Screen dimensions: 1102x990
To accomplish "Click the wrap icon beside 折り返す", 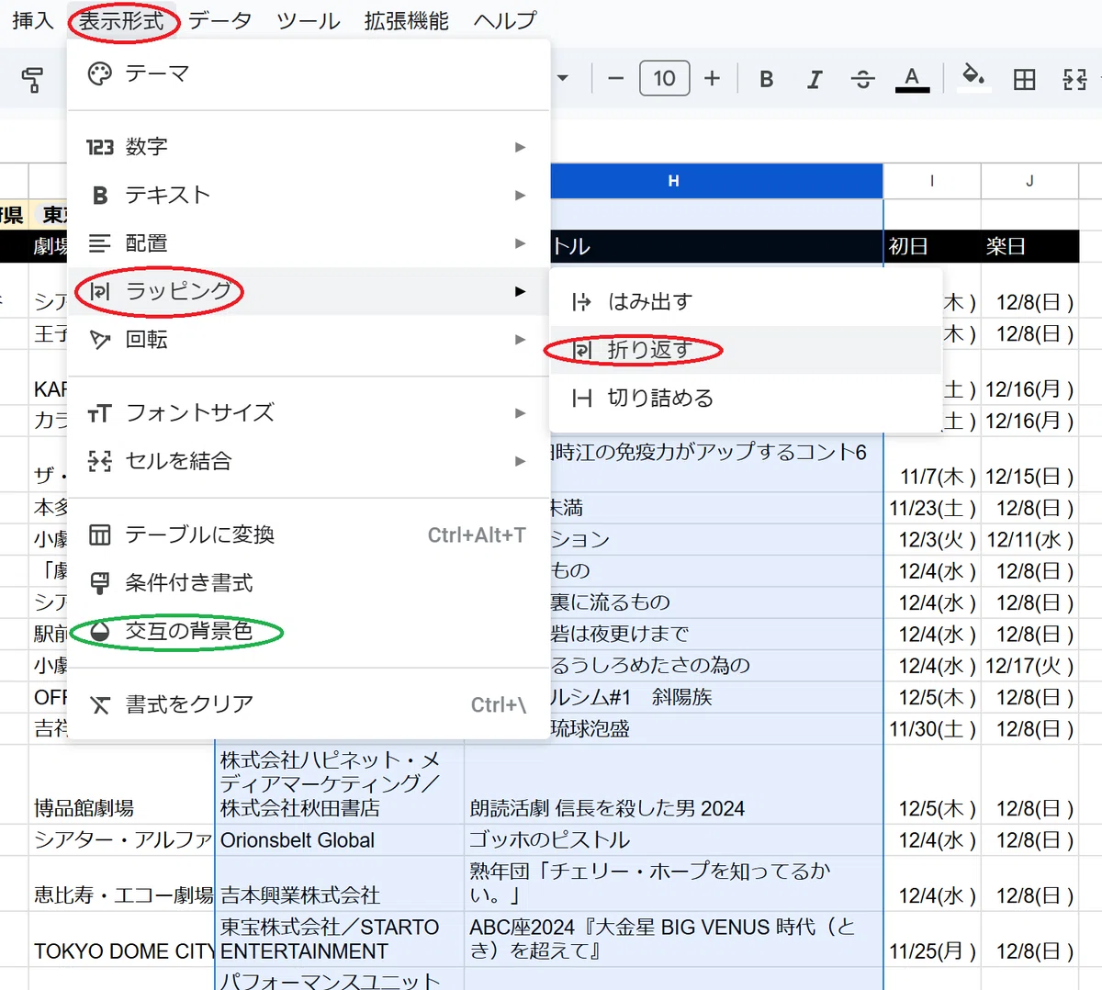I will tap(581, 350).
